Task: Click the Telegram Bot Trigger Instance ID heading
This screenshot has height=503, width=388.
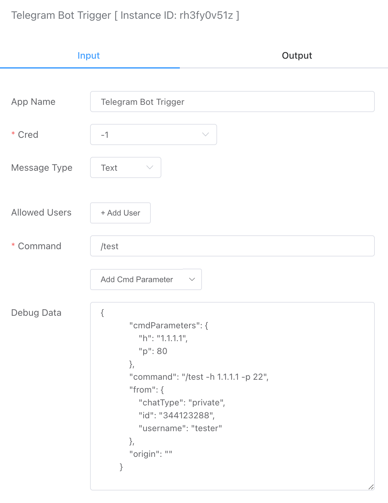Action: pyautogui.click(x=125, y=15)
